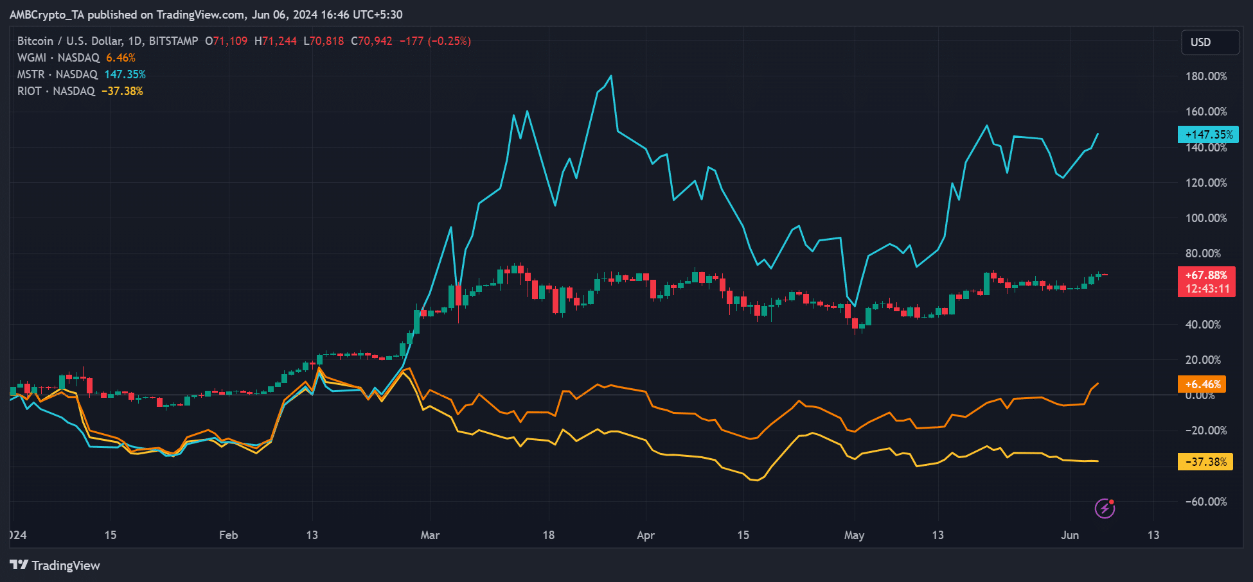
Task: Click the MSTR 147.35% value
Action: coord(125,74)
